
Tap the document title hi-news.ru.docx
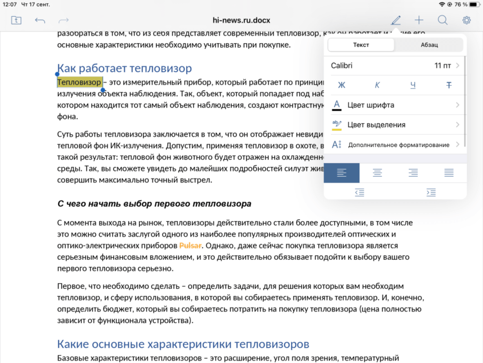click(x=241, y=21)
